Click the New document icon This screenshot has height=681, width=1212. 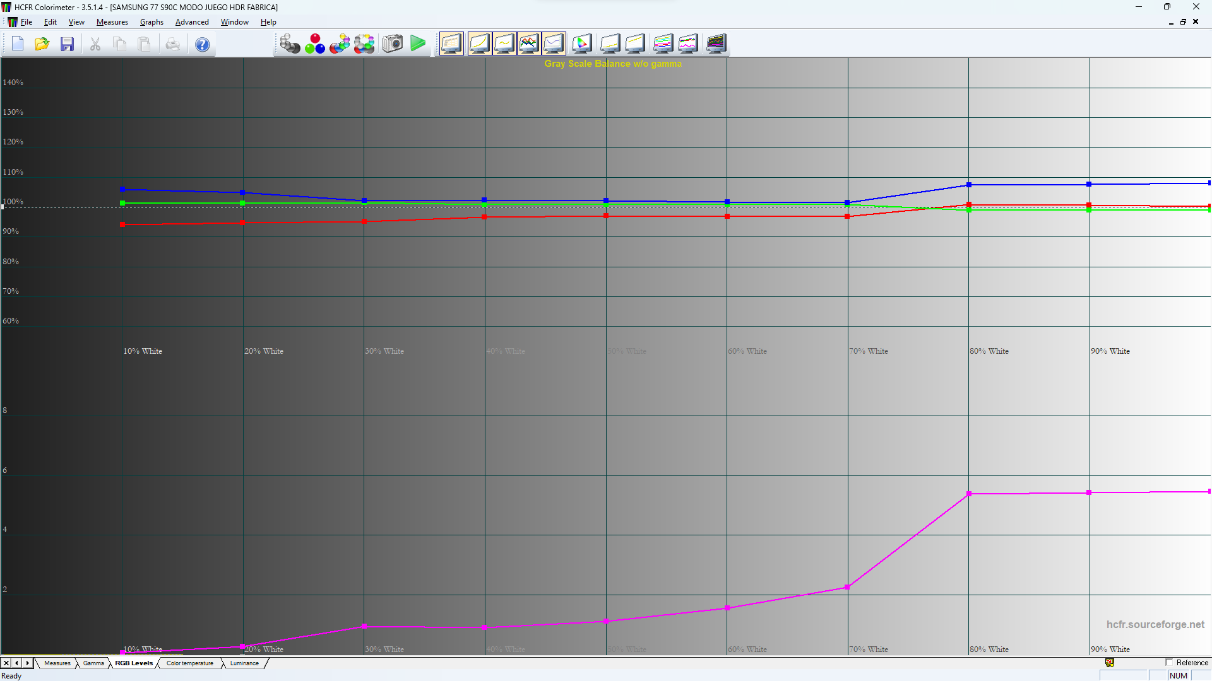18,44
